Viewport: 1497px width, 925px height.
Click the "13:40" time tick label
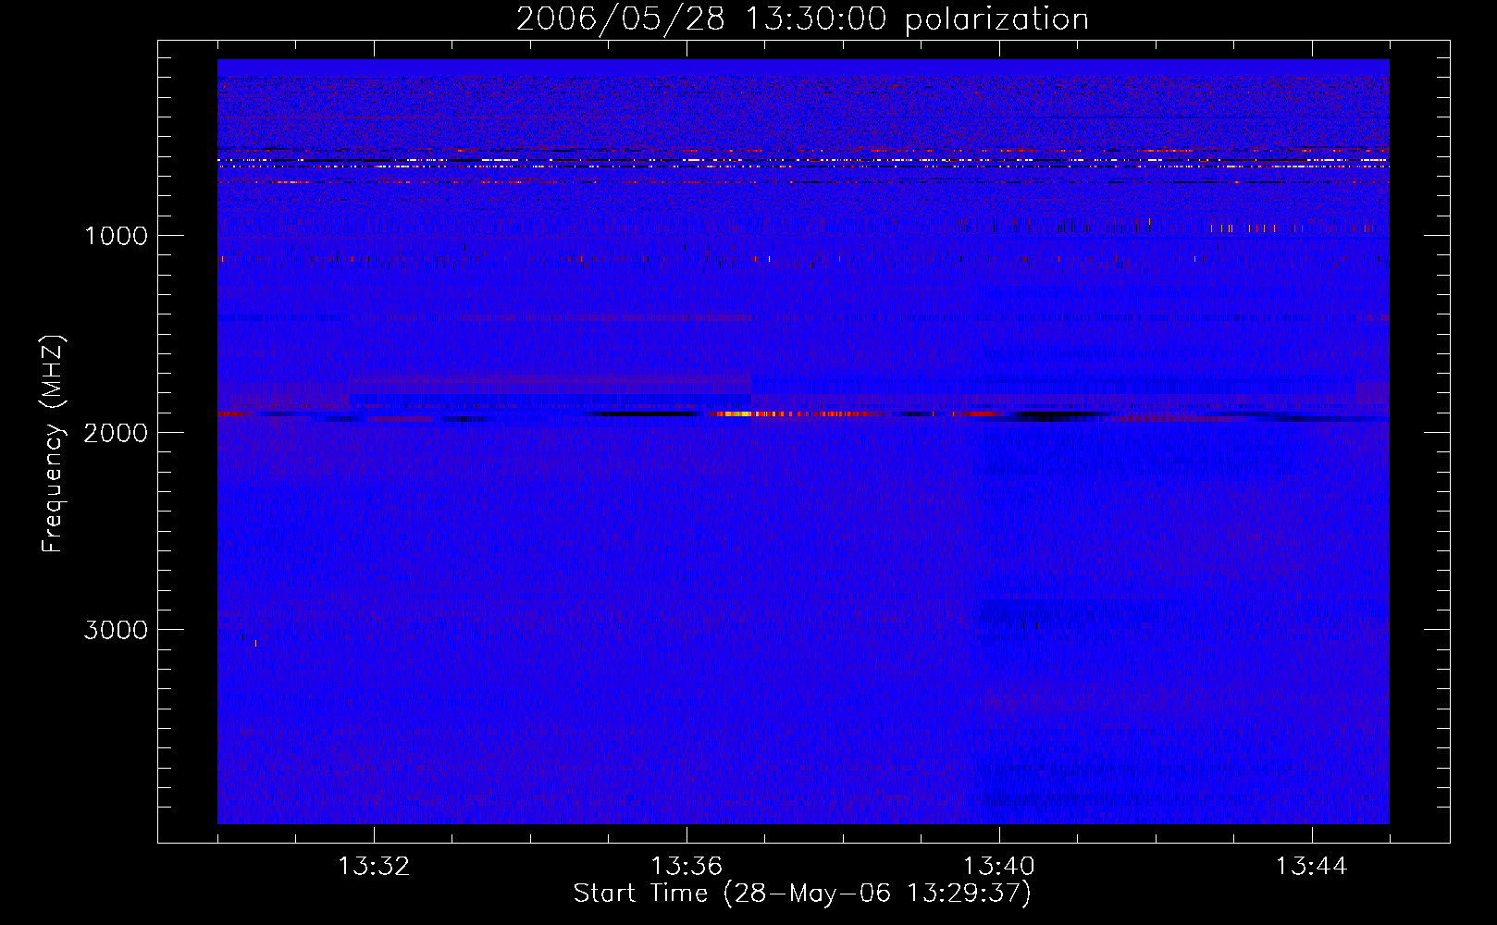pos(999,867)
